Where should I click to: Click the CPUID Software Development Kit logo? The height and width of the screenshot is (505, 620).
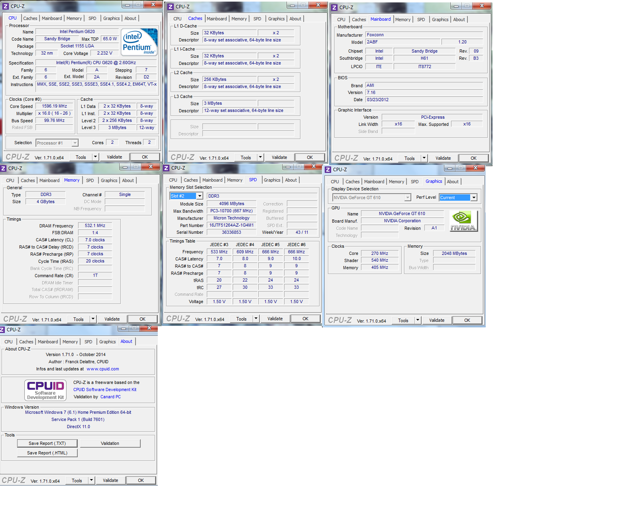click(45, 390)
